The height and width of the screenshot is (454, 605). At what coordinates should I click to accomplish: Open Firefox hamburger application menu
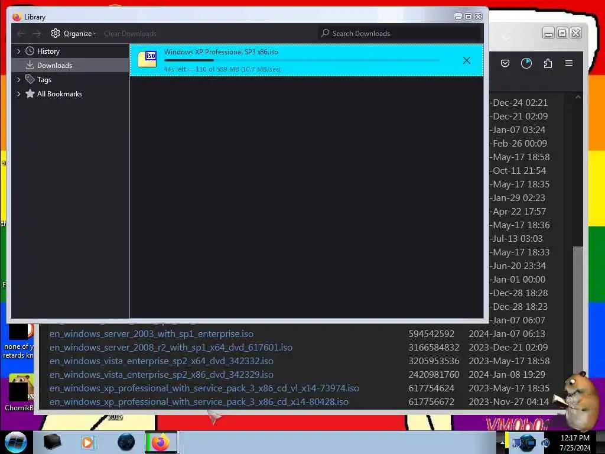[x=569, y=63]
